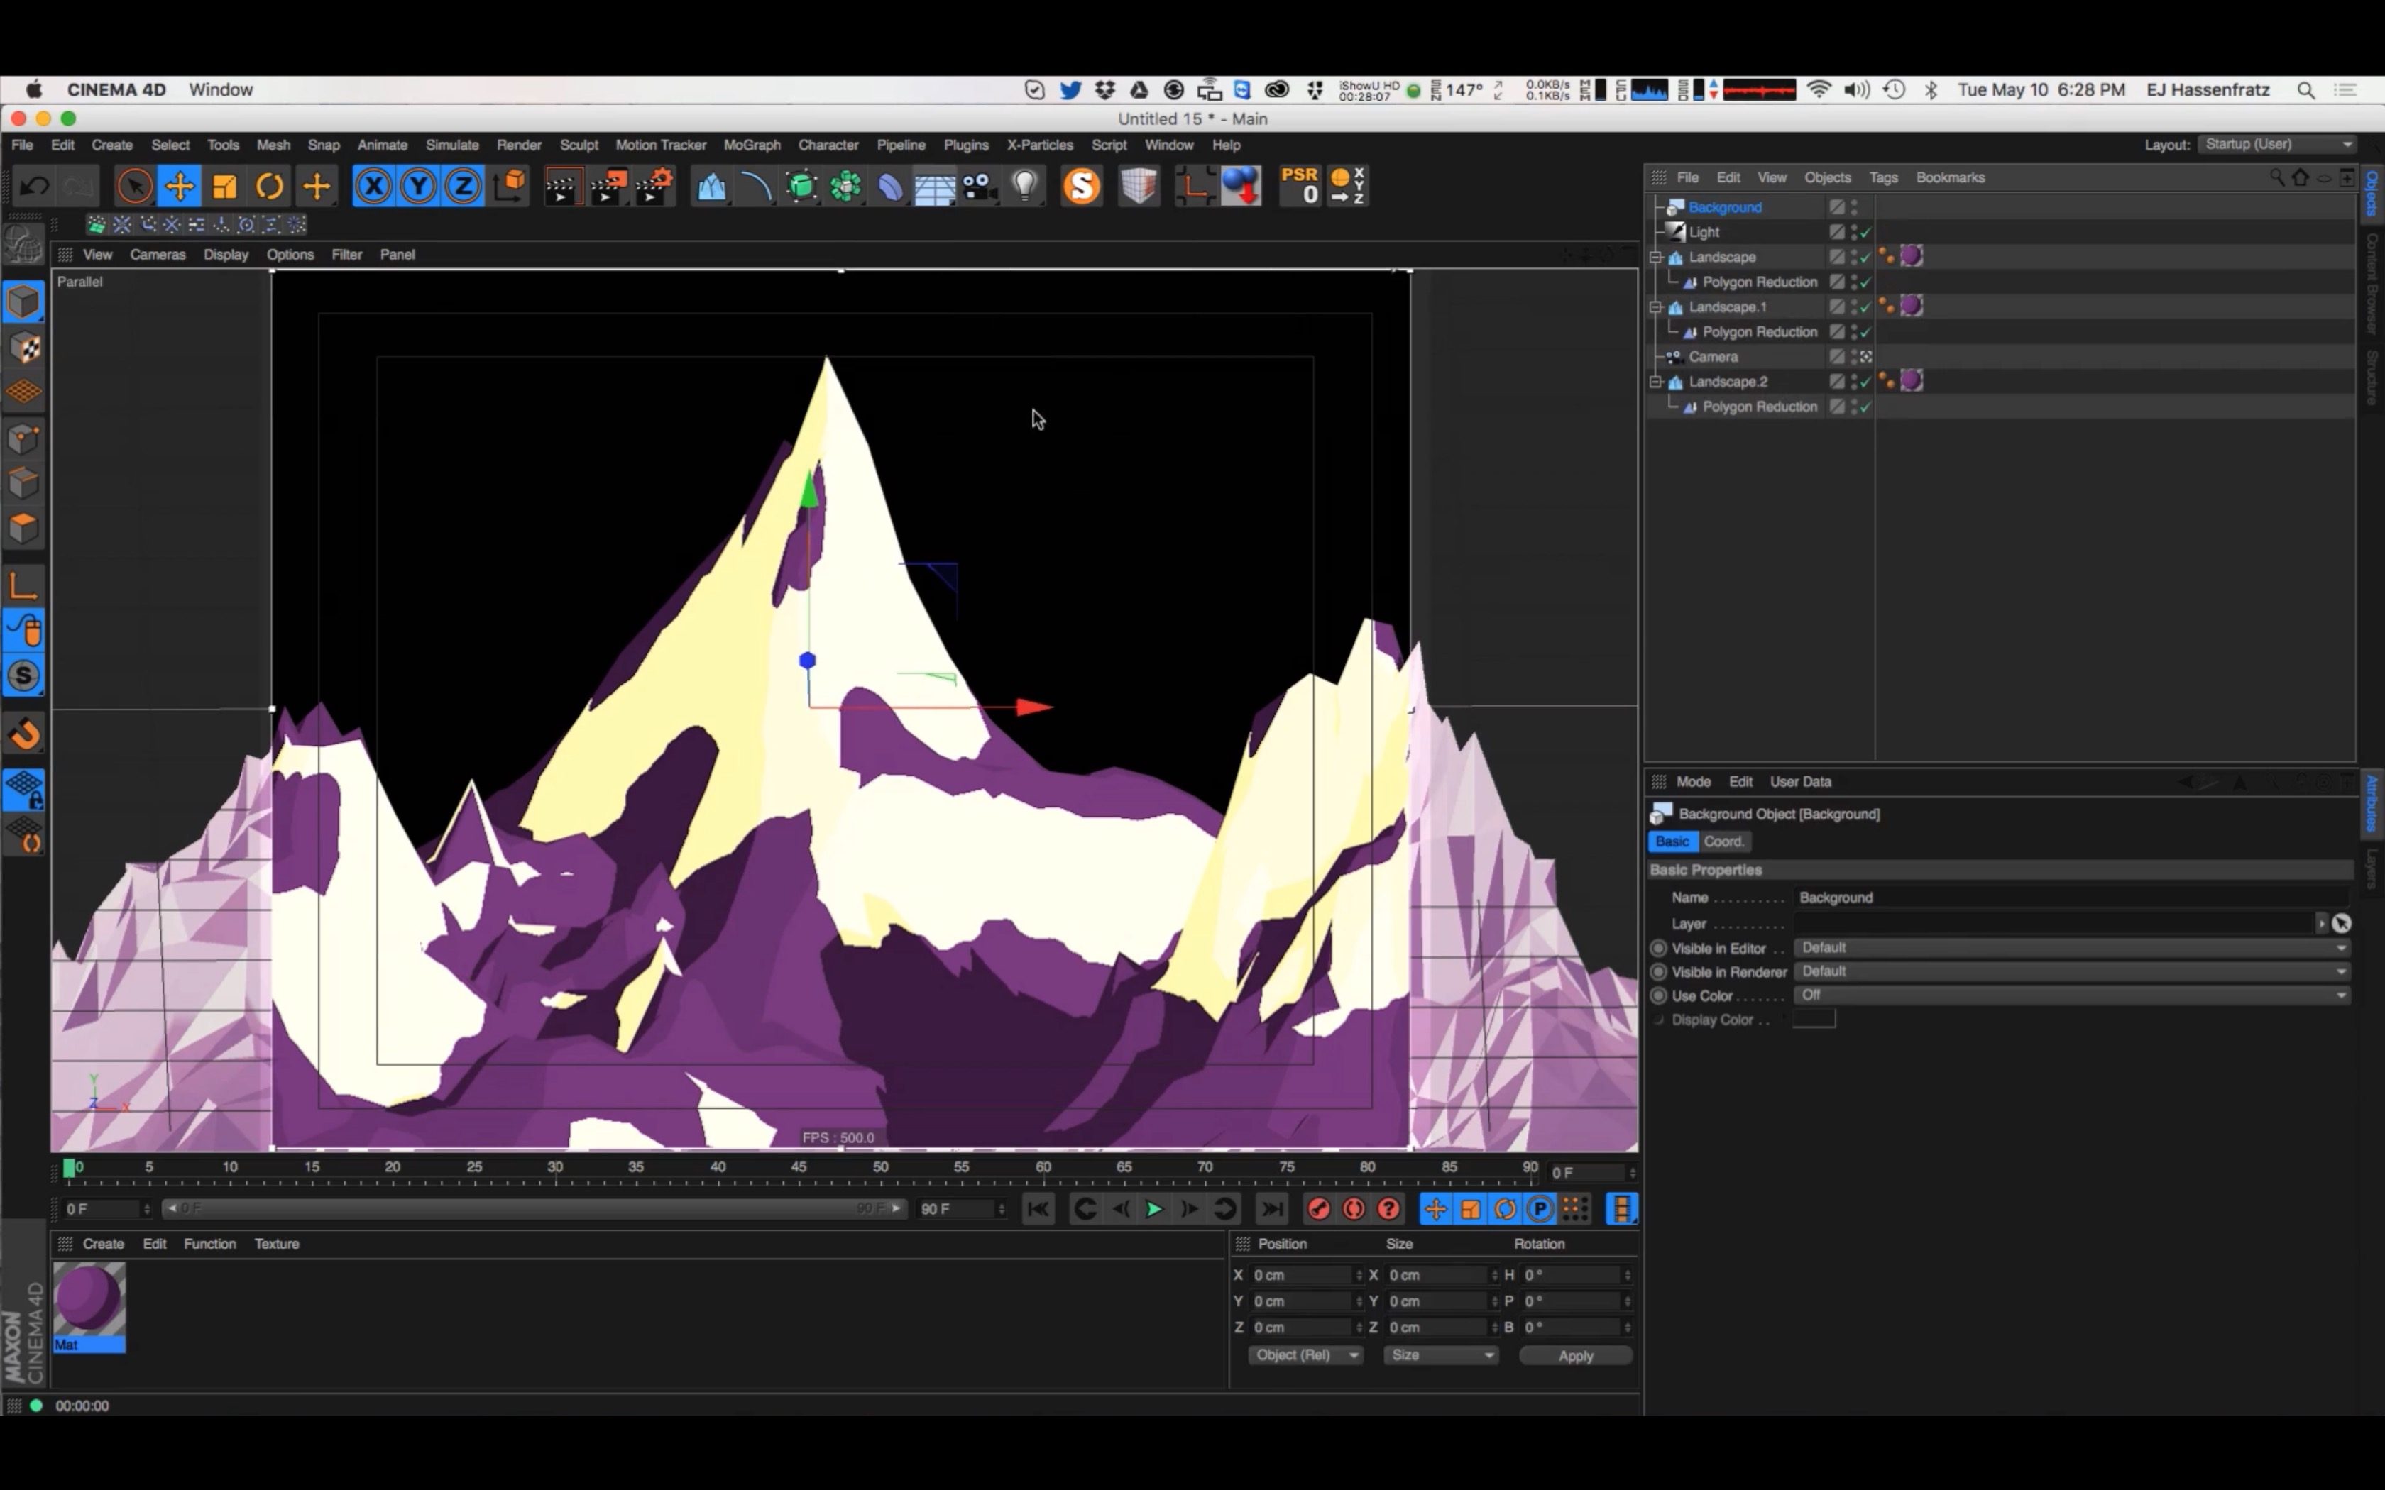Viewport: 2385px width, 1490px height.
Task: Open the Simulate menu
Action: coord(451,145)
